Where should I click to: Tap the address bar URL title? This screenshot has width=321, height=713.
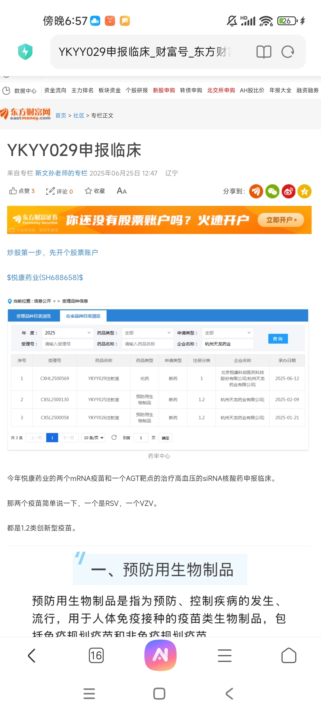tap(145, 52)
